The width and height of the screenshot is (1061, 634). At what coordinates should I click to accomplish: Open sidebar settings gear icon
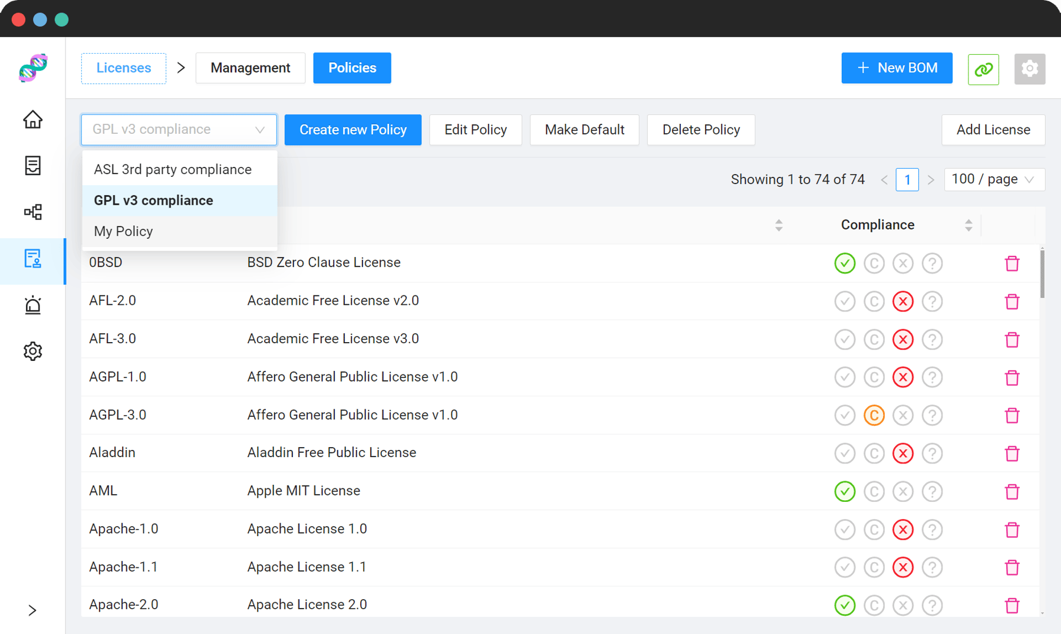click(33, 352)
